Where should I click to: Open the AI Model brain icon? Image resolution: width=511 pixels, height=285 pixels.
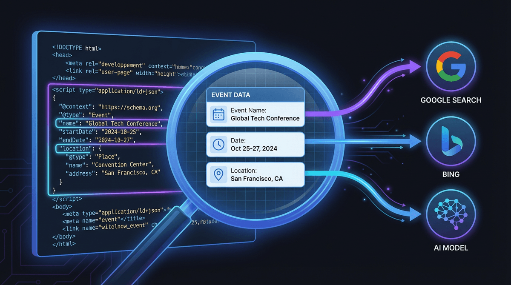(x=451, y=214)
